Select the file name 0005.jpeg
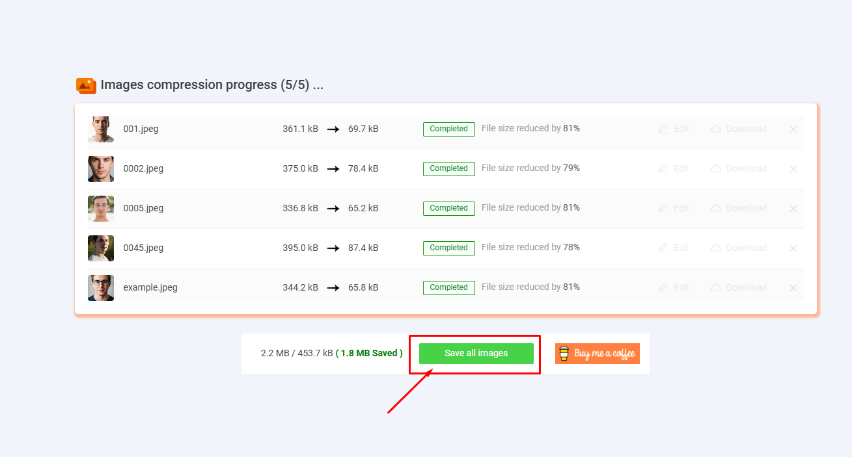The width and height of the screenshot is (852, 457). 143,209
